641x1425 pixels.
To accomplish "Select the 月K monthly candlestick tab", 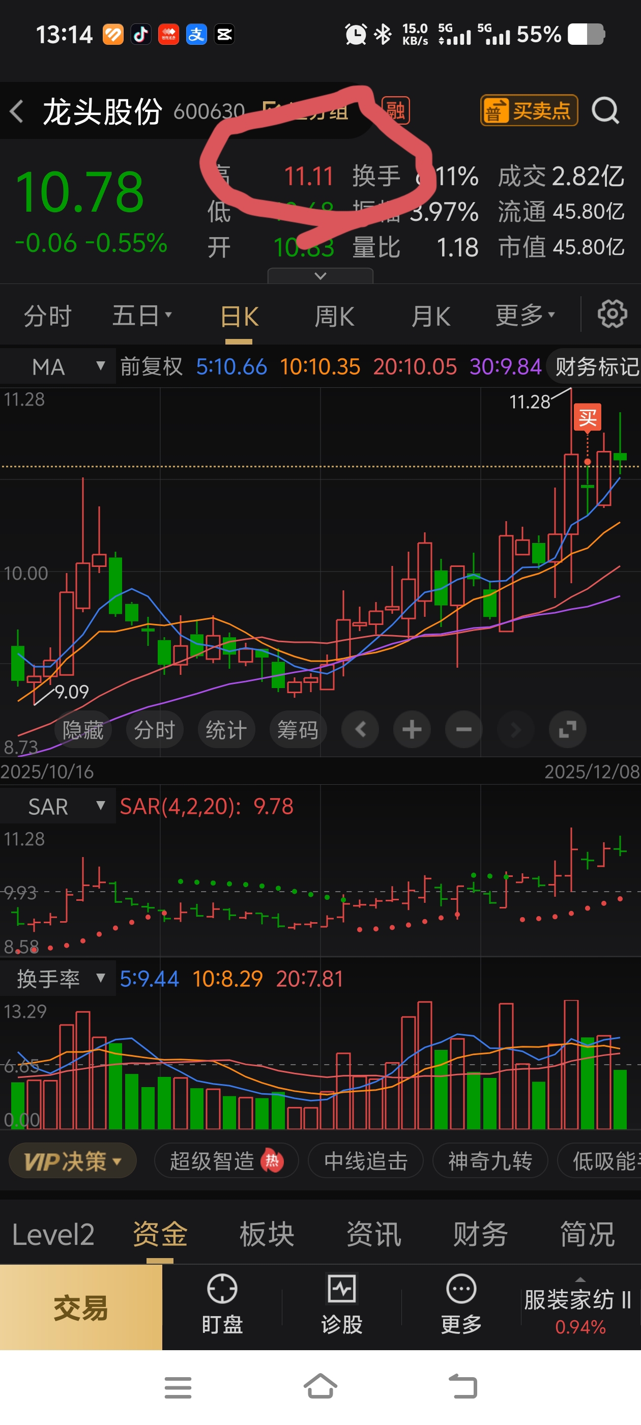I will tap(430, 317).
